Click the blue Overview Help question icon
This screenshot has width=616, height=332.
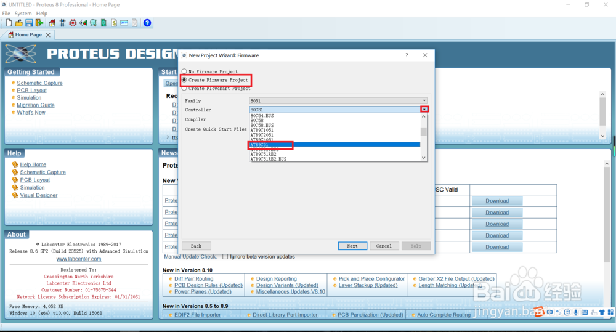coord(147,23)
